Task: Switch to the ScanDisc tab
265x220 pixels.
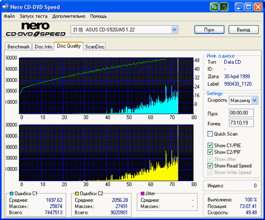Action: point(95,46)
